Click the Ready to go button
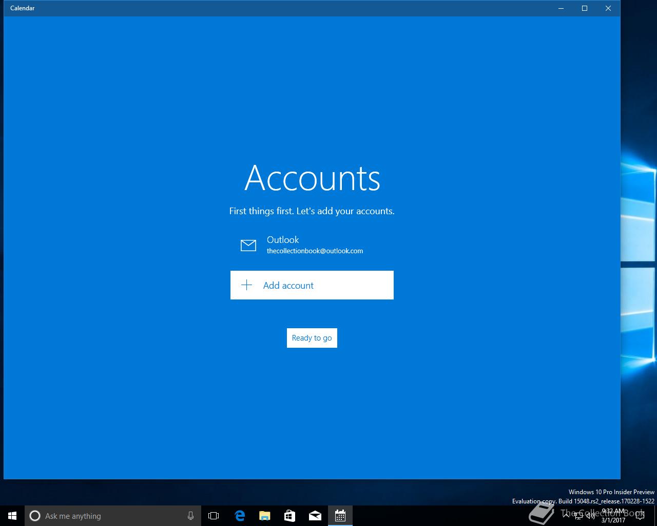Image resolution: width=657 pixels, height=526 pixels. pyautogui.click(x=312, y=338)
